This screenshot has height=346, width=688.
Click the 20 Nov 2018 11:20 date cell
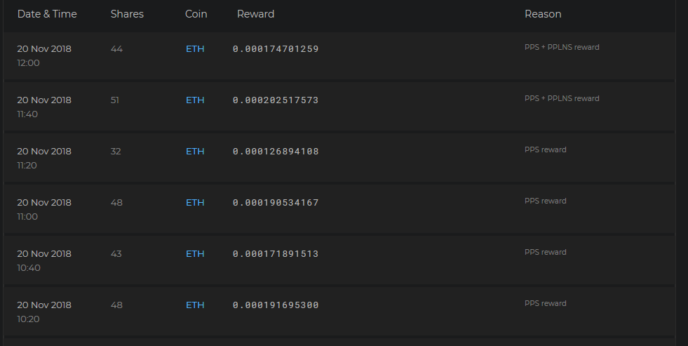pyautogui.click(x=44, y=157)
